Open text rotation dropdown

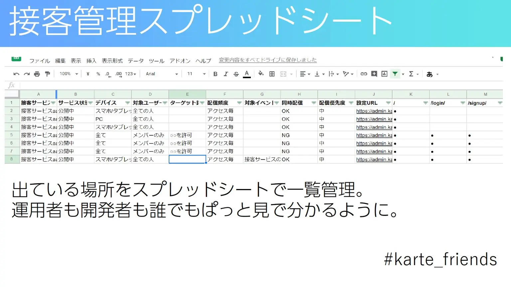coord(348,74)
